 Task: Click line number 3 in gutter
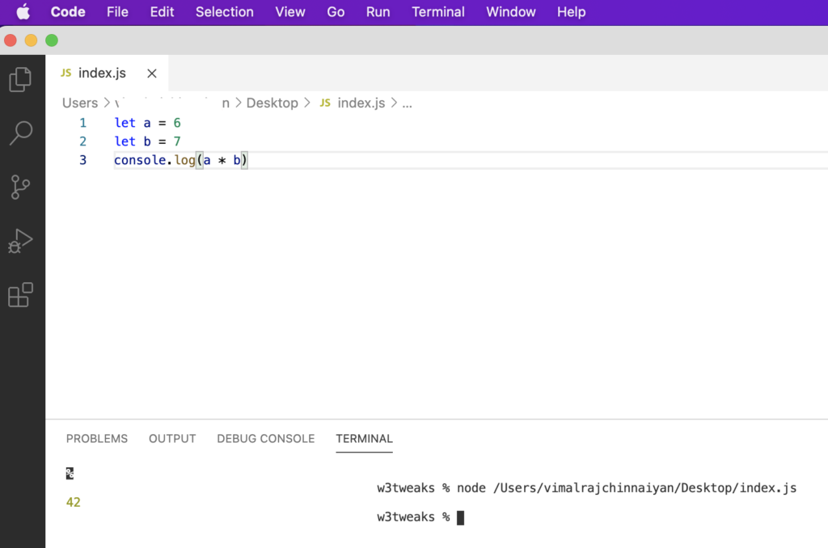83,160
